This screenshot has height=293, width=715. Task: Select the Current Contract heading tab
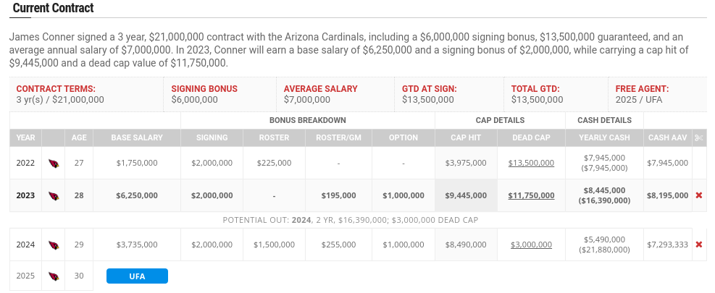pos(54,8)
